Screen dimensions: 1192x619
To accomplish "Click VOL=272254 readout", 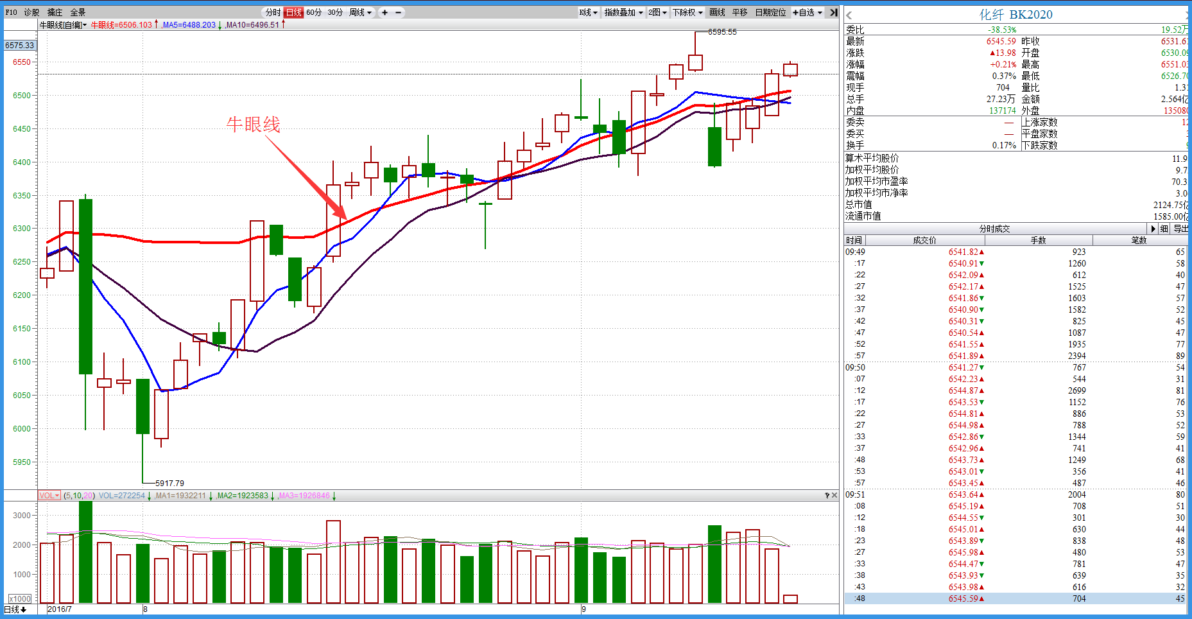I will pyautogui.click(x=122, y=496).
